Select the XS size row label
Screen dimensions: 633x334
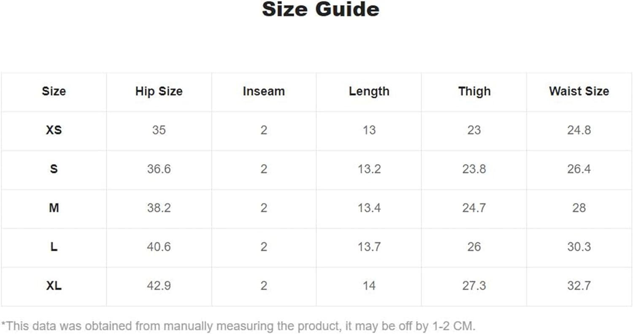[x=54, y=130]
